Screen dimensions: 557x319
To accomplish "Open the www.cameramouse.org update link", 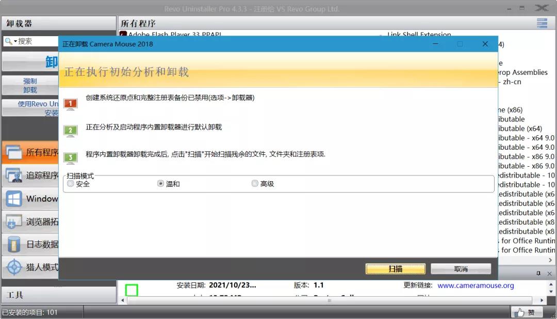I will point(476,285).
